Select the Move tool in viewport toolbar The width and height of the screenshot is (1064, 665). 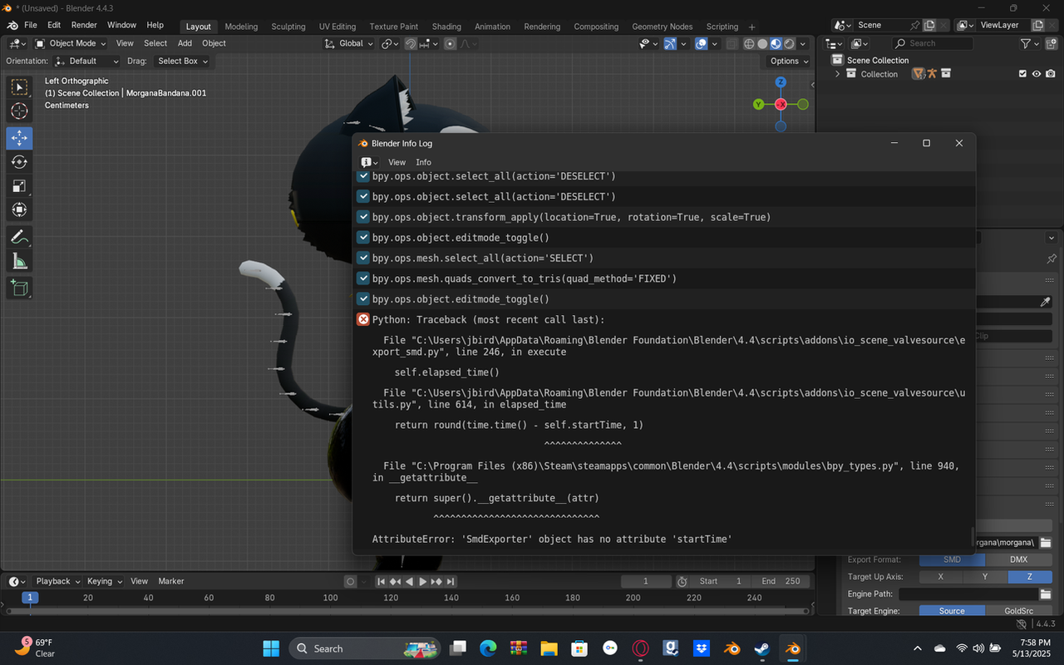click(19, 138)
